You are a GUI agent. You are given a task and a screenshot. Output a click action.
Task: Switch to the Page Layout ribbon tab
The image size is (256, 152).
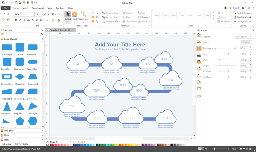tap(38, 8)
